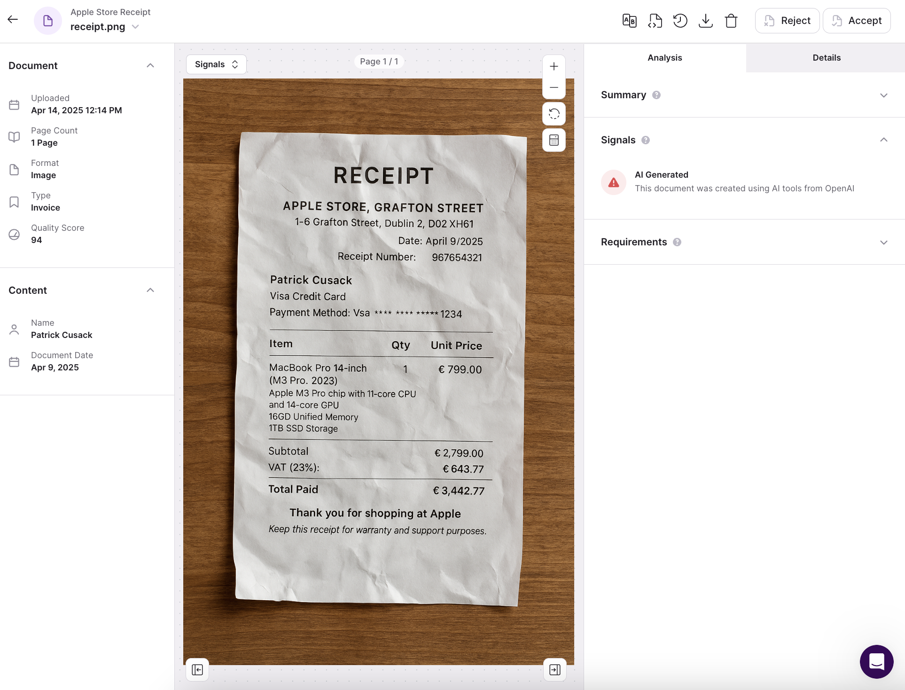Open the receipt.png file dropdown
Screen dimensions: 905x690
click(x=135, y=27)
